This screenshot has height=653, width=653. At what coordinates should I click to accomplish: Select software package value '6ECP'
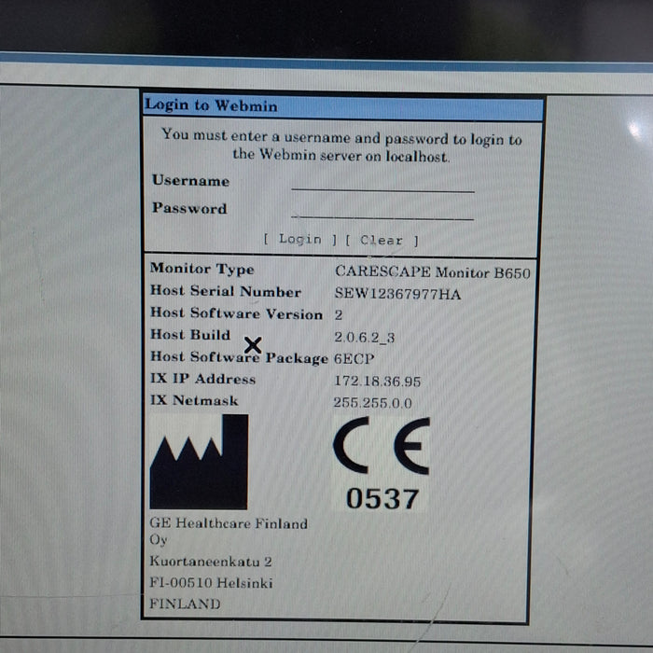pos(354,358)
